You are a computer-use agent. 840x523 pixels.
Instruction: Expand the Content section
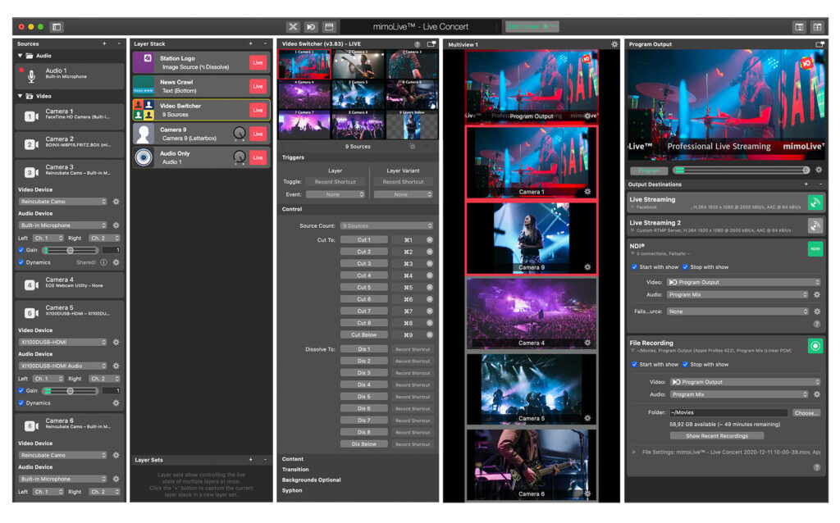point(293,459)
